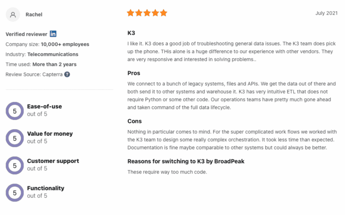Click the Capterra review source text

point(52,74)
